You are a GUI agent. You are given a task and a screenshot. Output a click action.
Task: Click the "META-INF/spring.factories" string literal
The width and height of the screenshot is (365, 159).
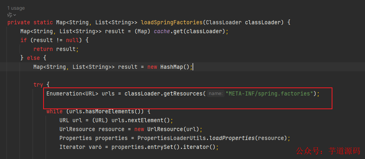tap(269, 93)
